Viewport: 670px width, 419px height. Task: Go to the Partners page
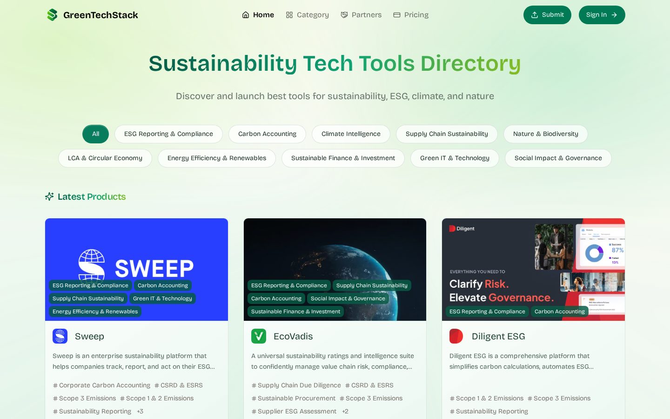[x=361, y=15]
